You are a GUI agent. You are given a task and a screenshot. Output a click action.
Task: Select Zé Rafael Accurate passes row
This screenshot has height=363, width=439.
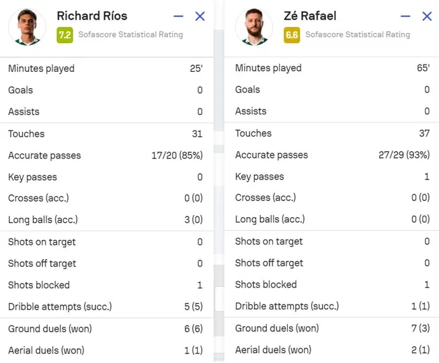(333, 155)
